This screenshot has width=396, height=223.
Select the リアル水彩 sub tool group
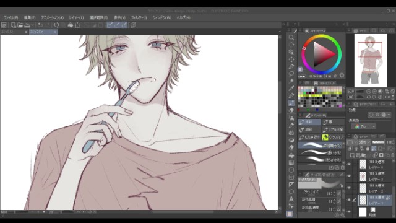coord(334,129)
